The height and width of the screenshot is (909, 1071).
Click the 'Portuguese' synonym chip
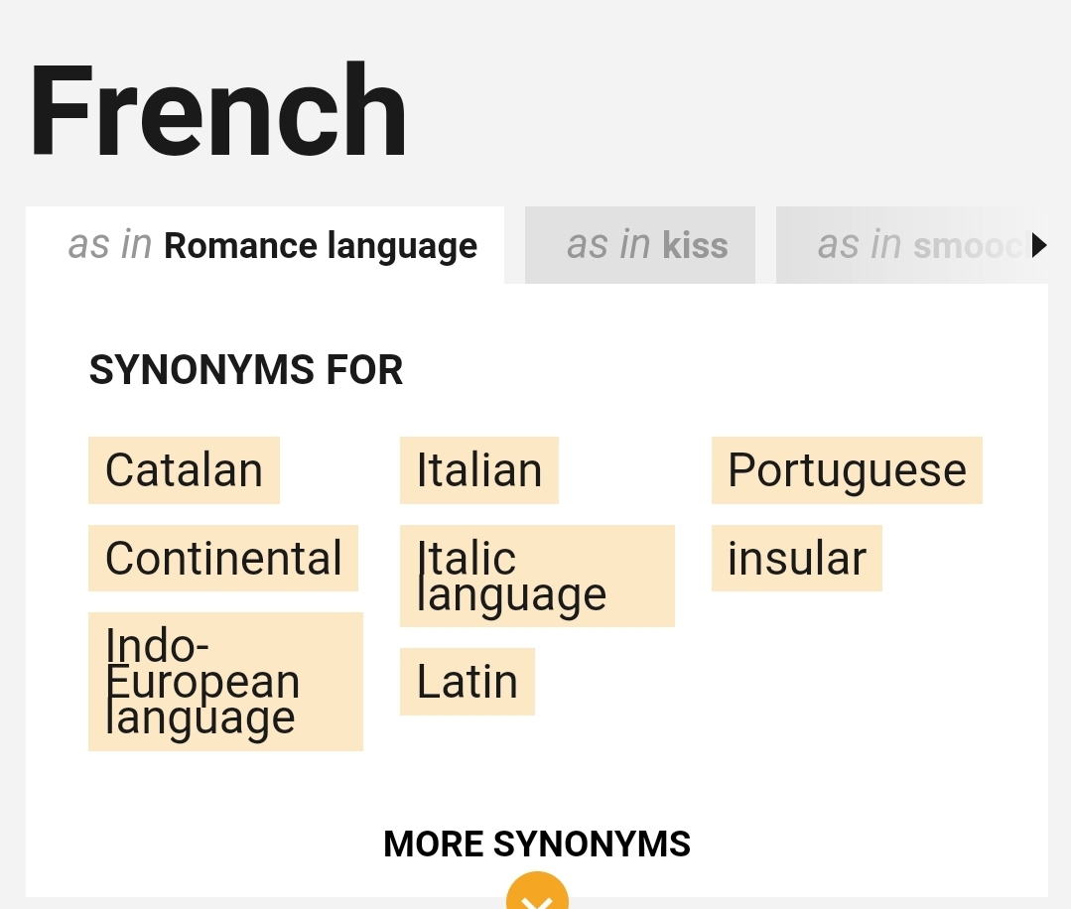(x=847, y=469)
